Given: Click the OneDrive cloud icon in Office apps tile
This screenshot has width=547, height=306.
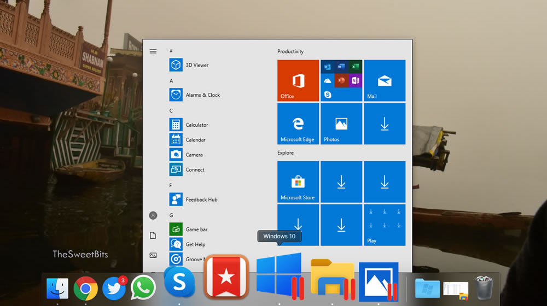Looking at the screenshot, I should (x=327, y=80).
